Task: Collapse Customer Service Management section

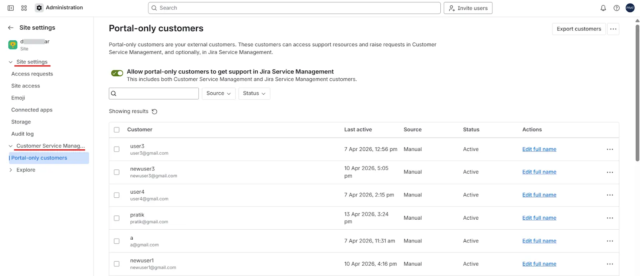Action: click(10, 146)
